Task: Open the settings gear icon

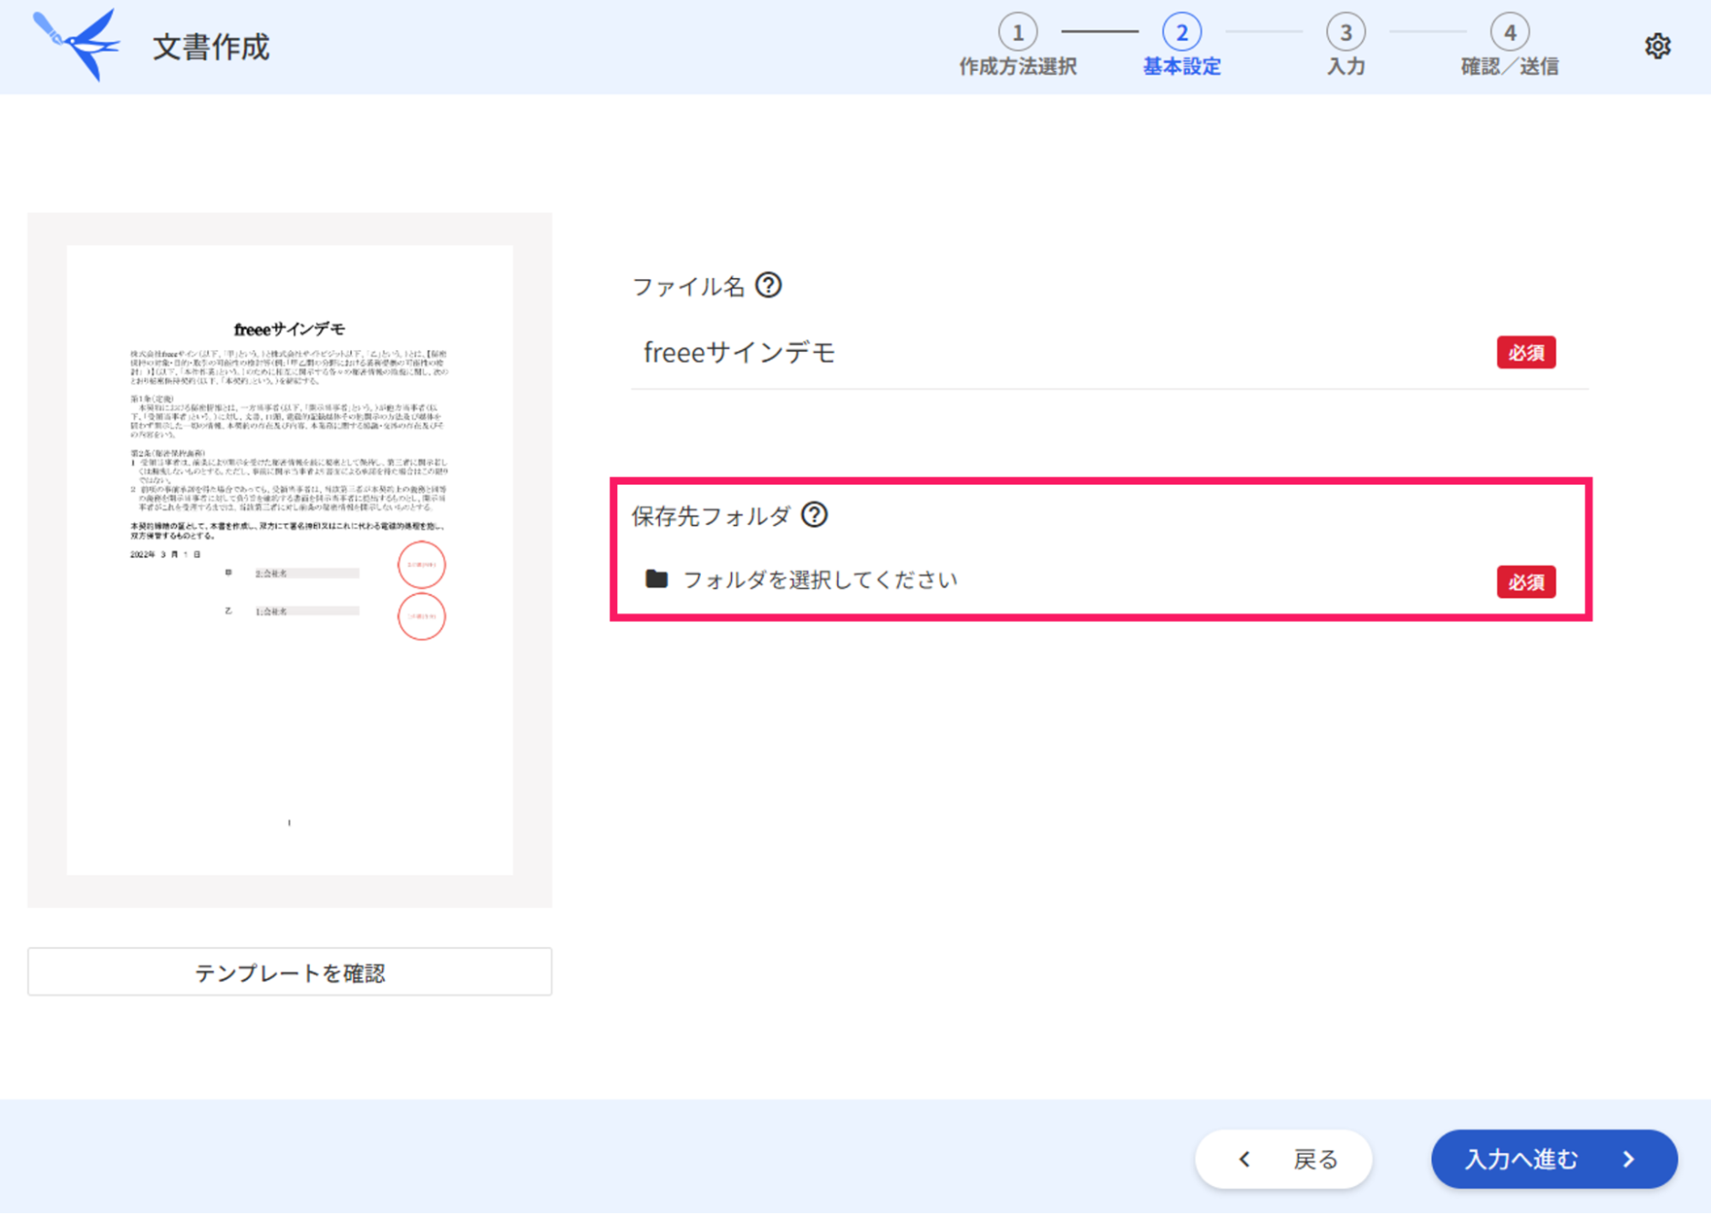Action: pyautogui.click(x=1657, y=46)
